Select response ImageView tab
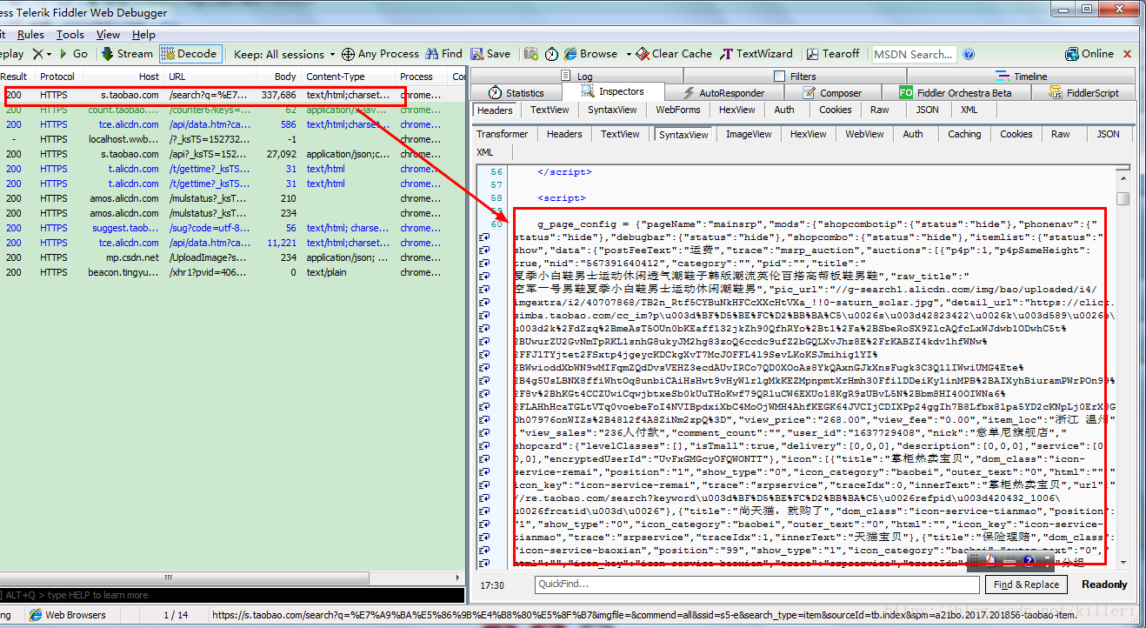The width and height of the screenshot is (1146, 628). point(749,134)
